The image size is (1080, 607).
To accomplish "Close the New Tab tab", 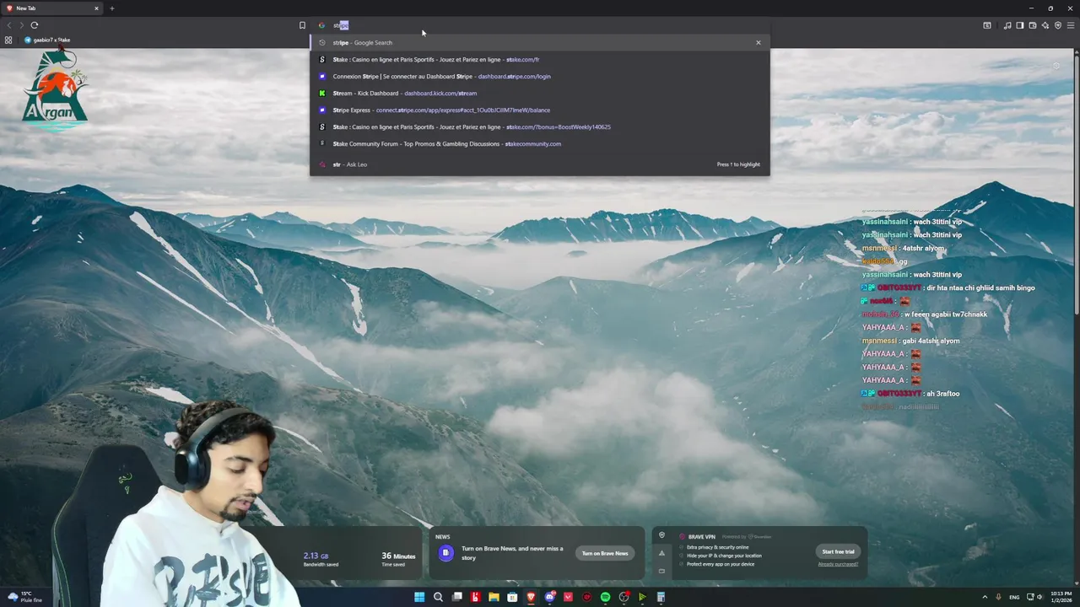I will [96, 8].
